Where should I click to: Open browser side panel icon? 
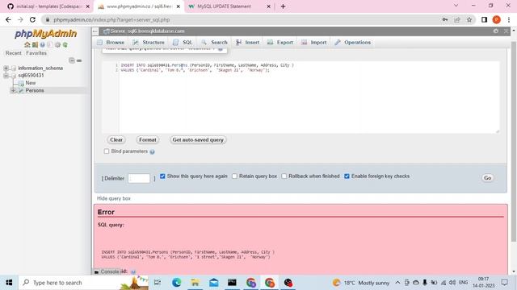484,19
